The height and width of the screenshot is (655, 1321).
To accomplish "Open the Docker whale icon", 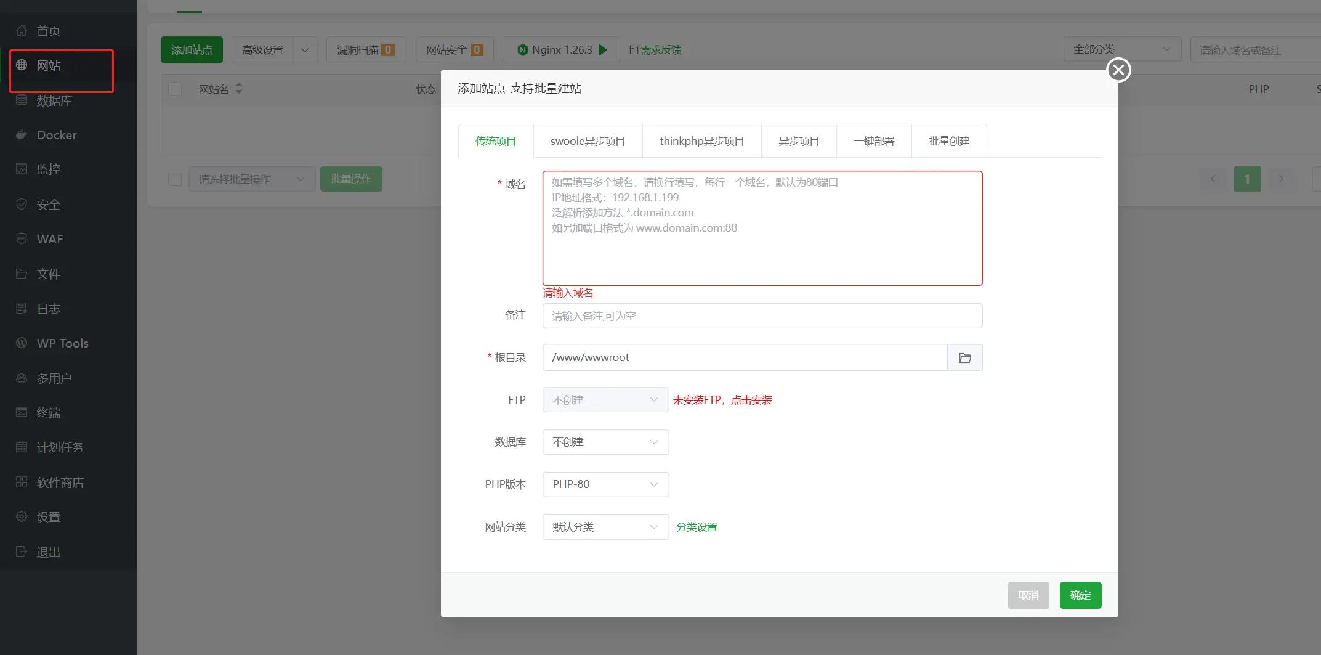I will click(x=22, y=134).
